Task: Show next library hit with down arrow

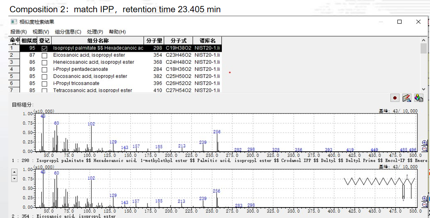Action: [14, 179]
